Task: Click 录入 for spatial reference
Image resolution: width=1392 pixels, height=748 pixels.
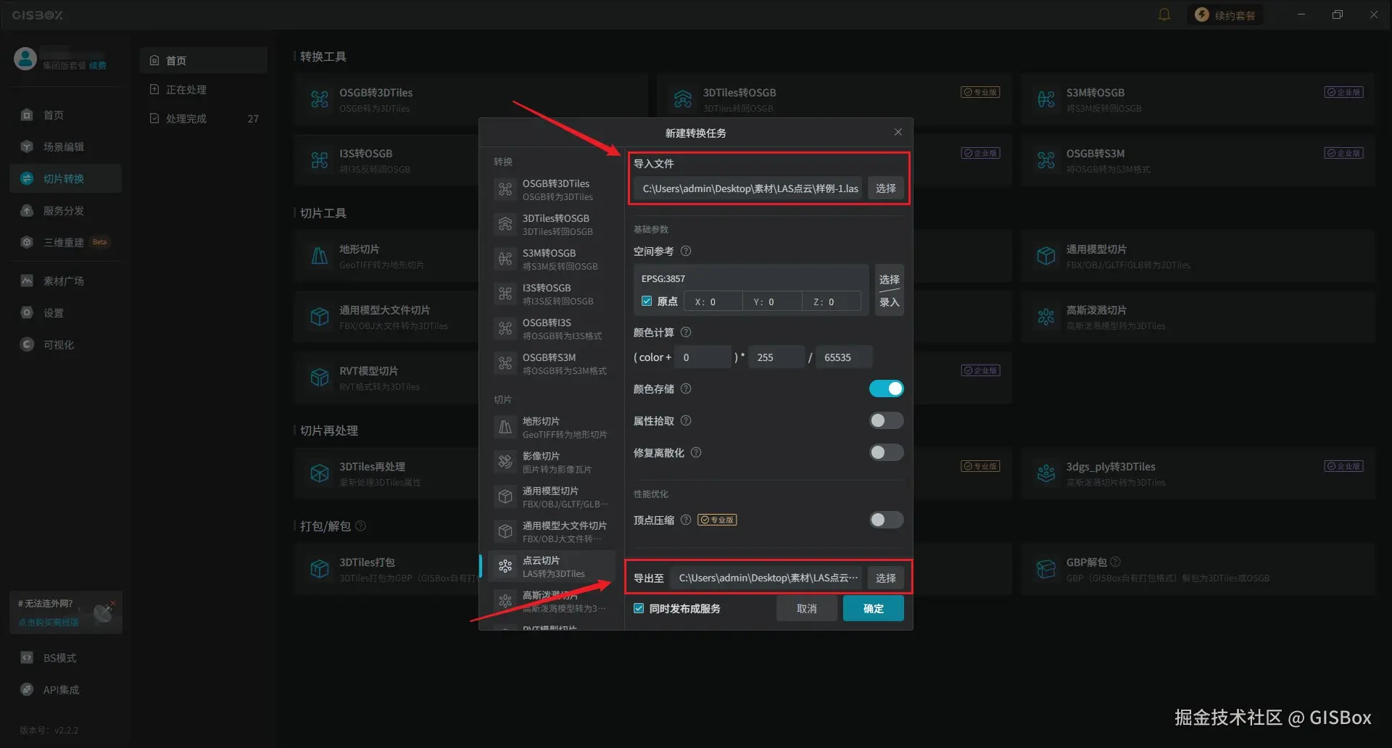Action: click(x=889, y=302)
